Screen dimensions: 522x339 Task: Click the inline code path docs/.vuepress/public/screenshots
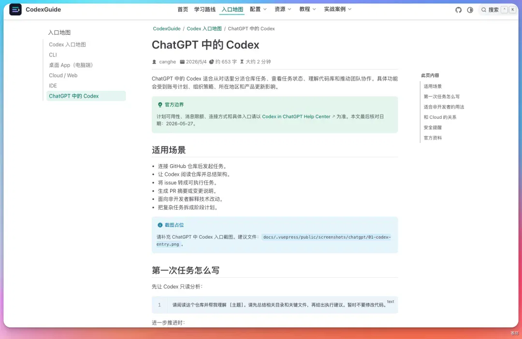pyautogui.click(x=274, y=240)
